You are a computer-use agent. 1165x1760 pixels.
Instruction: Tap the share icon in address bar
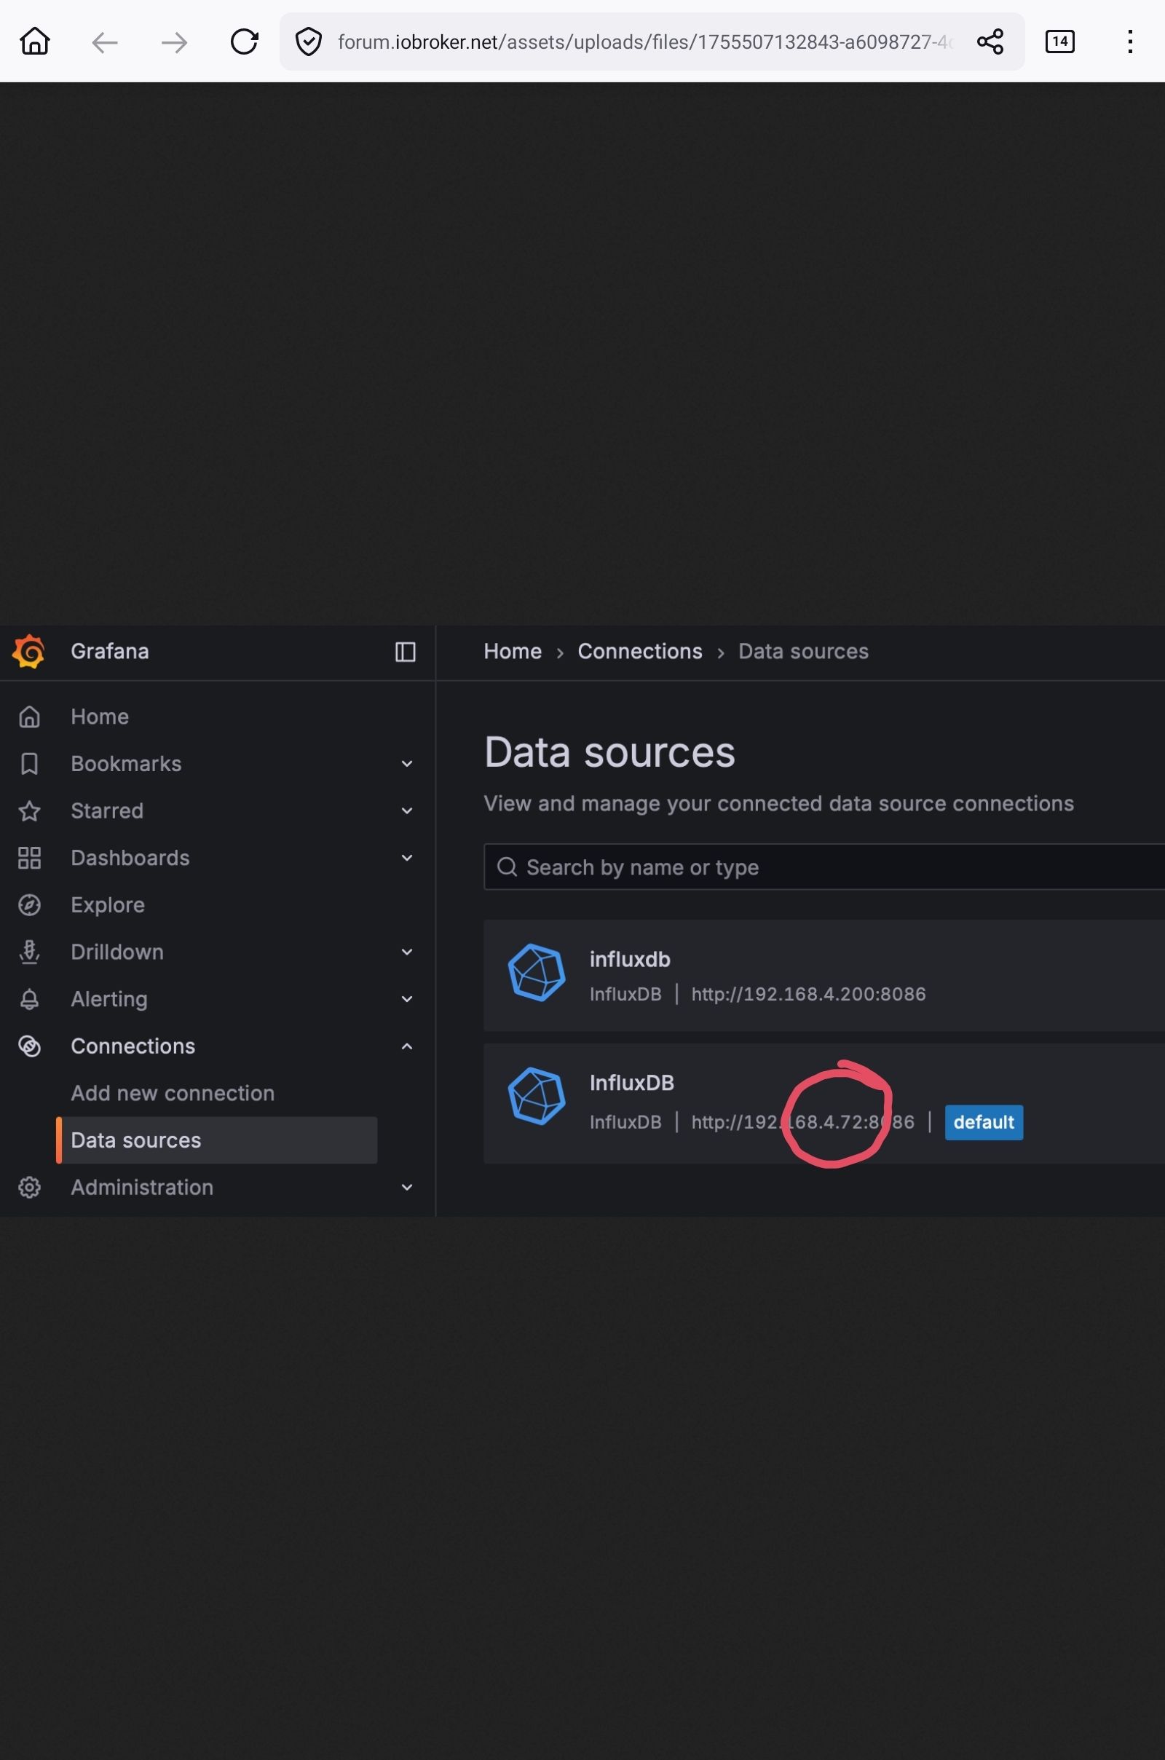(x=990, y=42)
